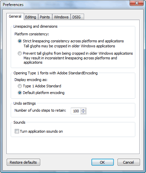This screenshot has width=146, height=173.
Task: Confirm preferences with OK button
Action: 102,162
